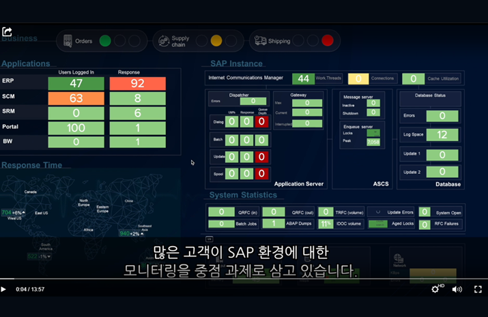This screenshot has height=317, width=488.
Task: Click the Shipping truck icon
Action: [261, 41]
